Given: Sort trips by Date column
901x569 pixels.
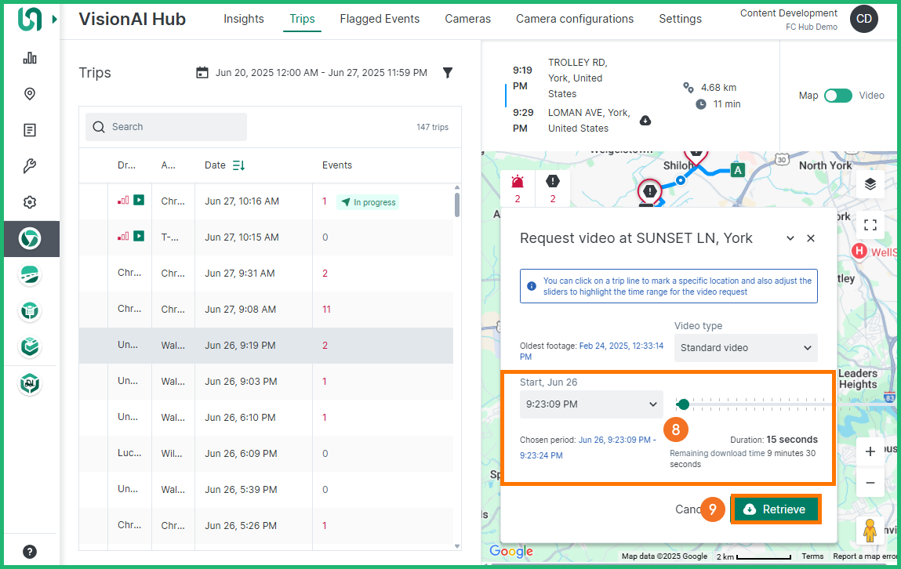Looking at the screenshot, I should [x=238, y=165].
